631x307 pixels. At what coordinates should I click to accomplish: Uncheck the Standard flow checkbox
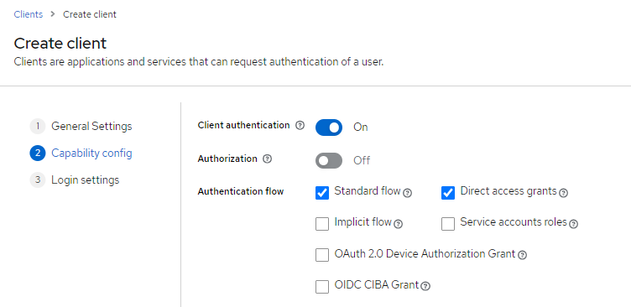pos(322,193)
